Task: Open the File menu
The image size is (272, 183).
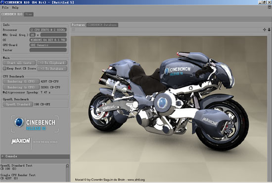Action: coord(5,7)
